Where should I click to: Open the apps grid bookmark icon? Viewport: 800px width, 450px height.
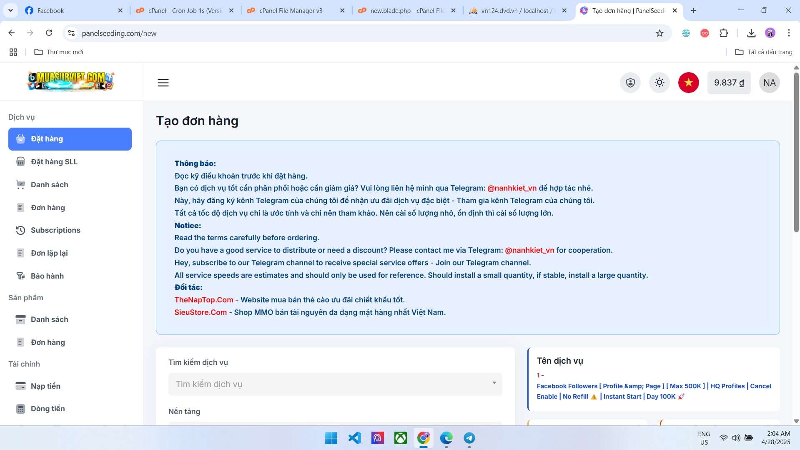click(13, 52)
